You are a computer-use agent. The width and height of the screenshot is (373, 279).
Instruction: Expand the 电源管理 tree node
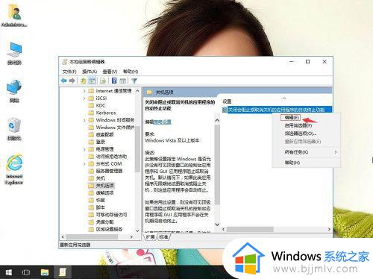coord(84,149)
